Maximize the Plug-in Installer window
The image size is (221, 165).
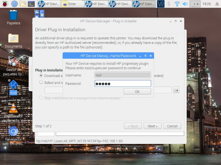[176, 21]
